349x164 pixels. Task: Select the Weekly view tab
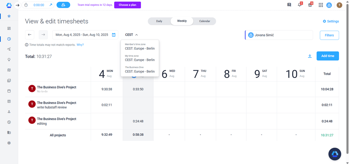(x=182, y=21)
